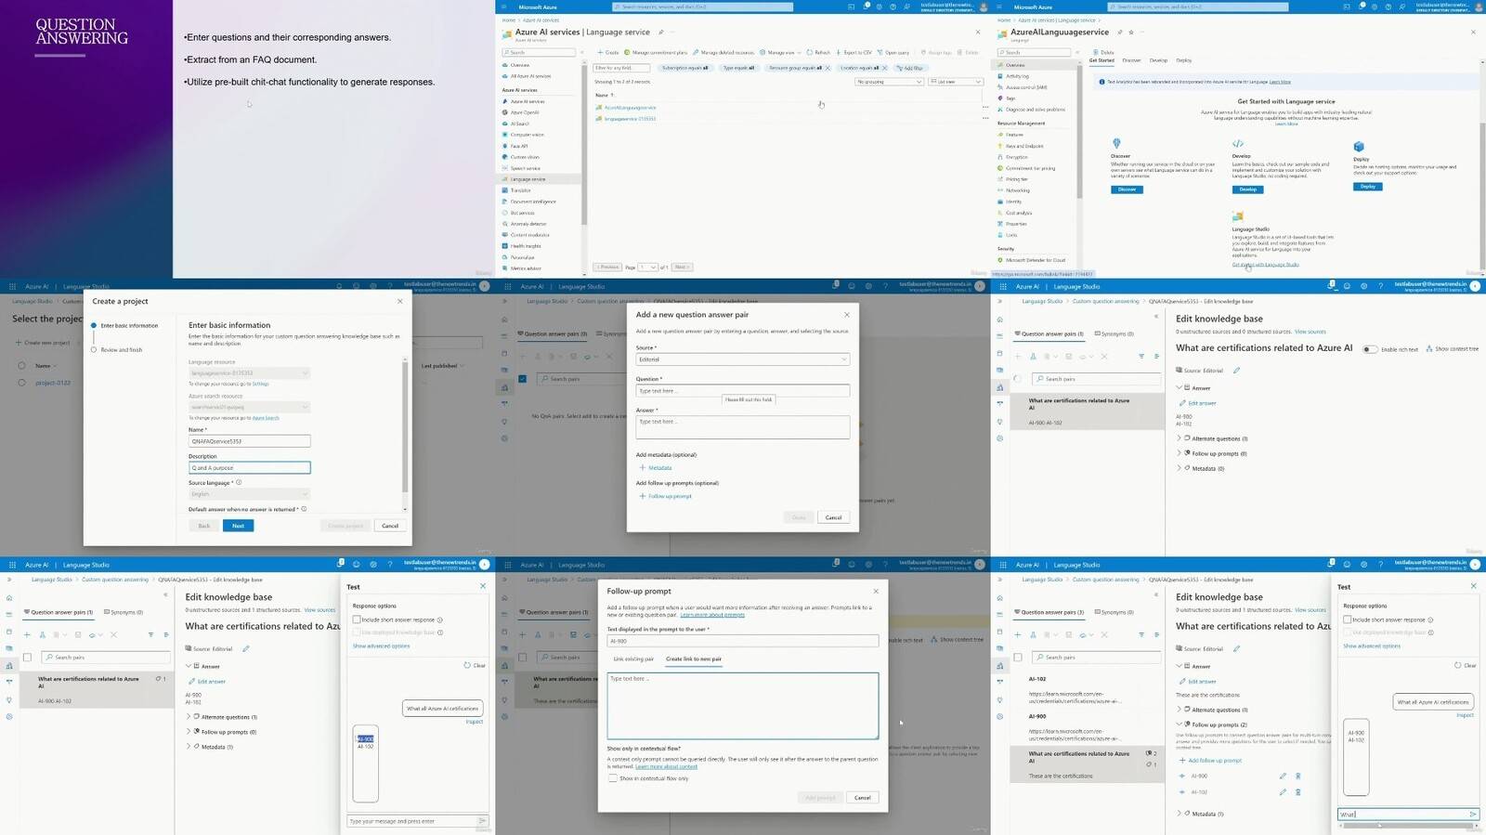This screenshot has width=1486, height=835.
Task: Switch to Get Started tab on AzureAILanguageservice
Action: coord(1101,60)
